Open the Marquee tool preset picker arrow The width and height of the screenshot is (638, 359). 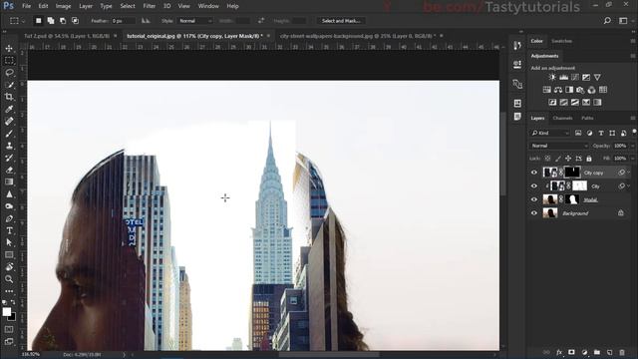click(24, 21)
